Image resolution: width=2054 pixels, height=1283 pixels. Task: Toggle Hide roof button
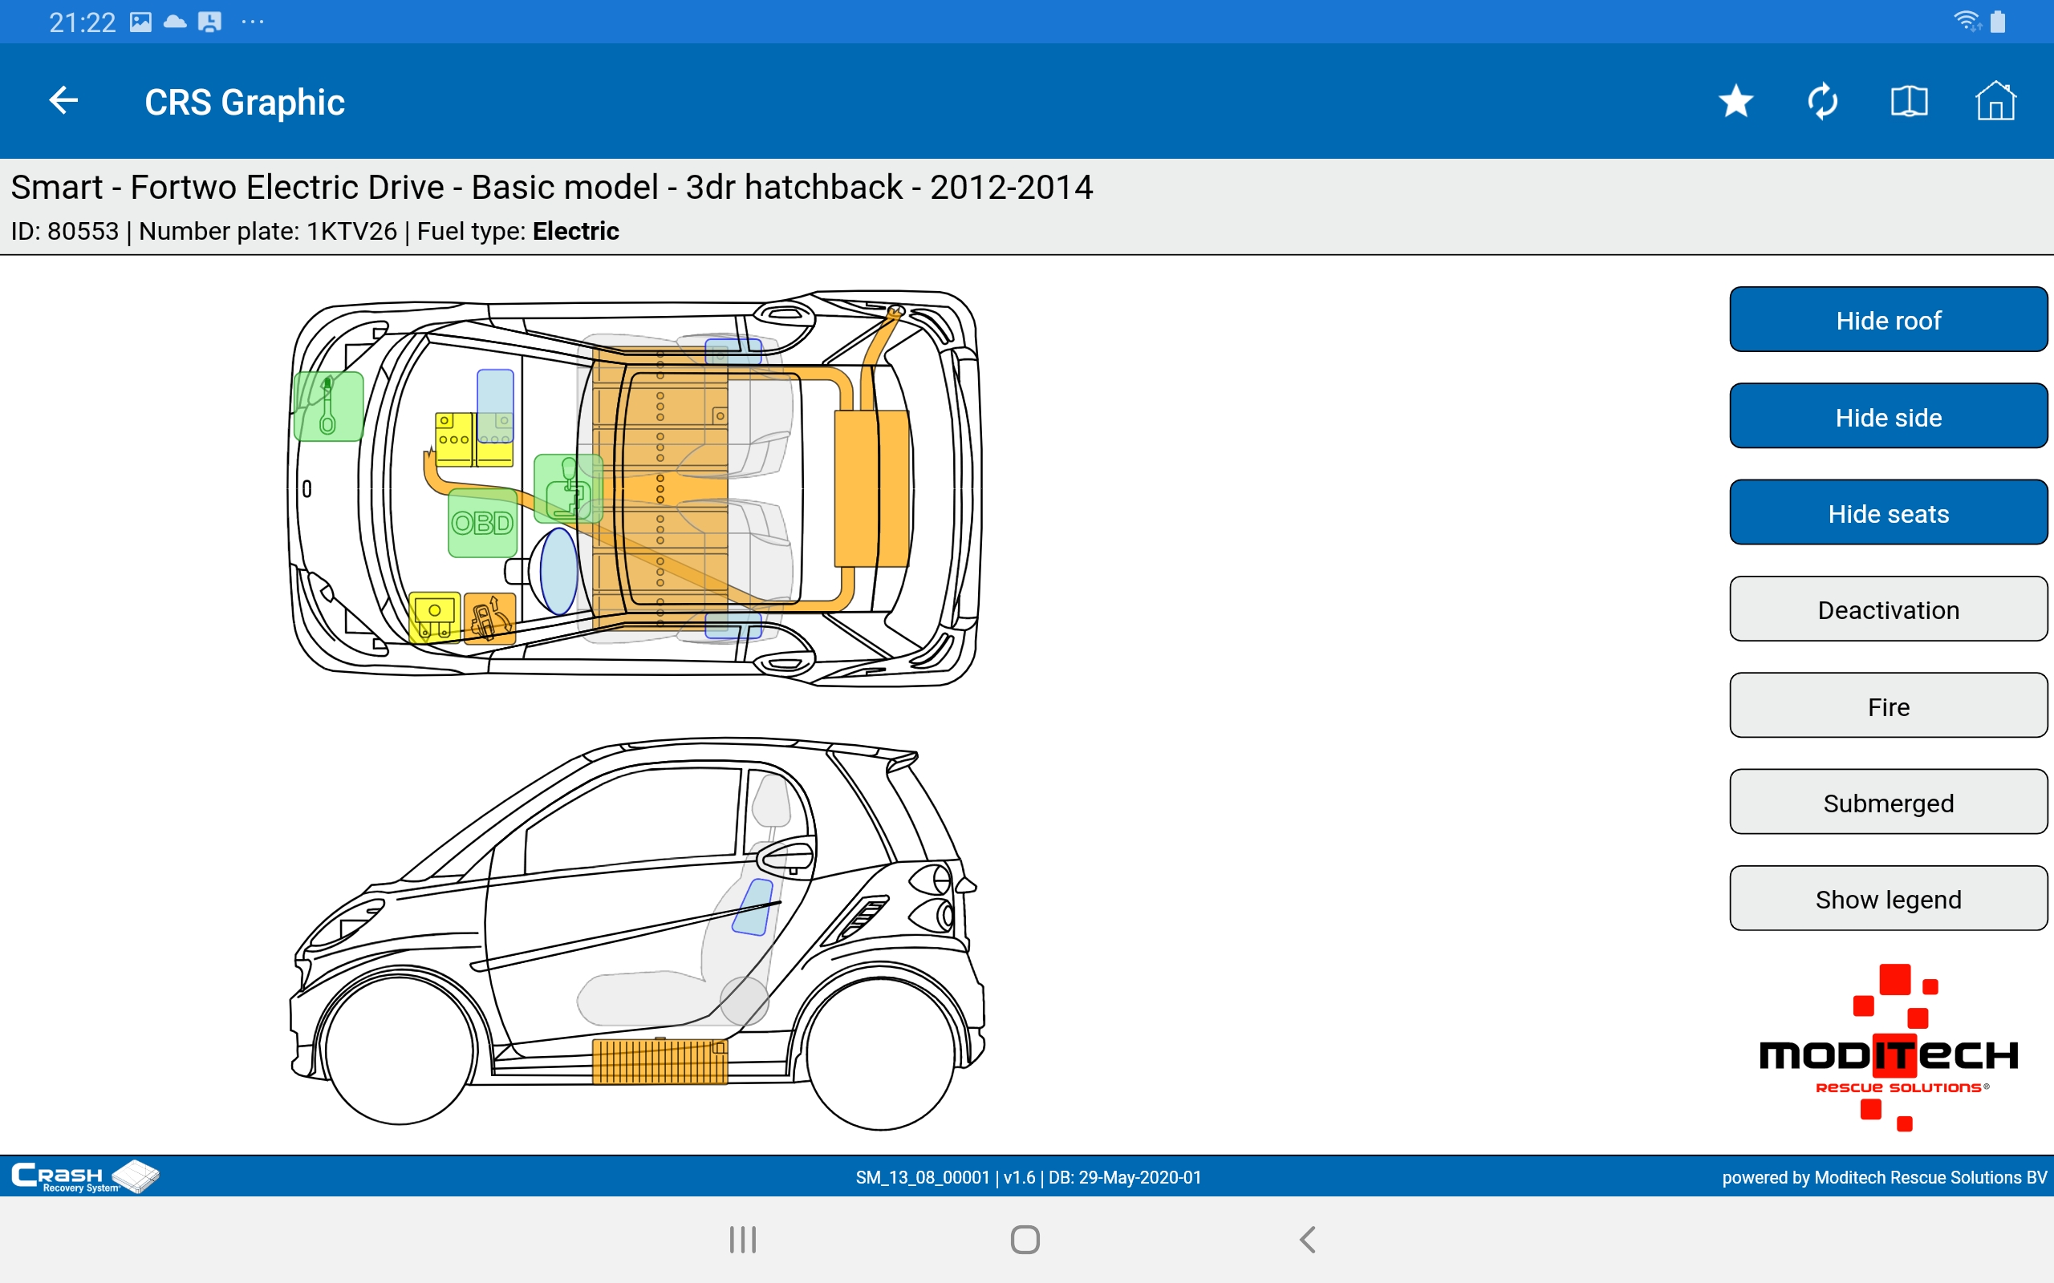(1889, 320)
